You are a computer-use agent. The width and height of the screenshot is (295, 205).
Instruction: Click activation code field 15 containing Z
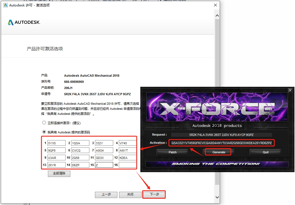[x=104, y=165]
